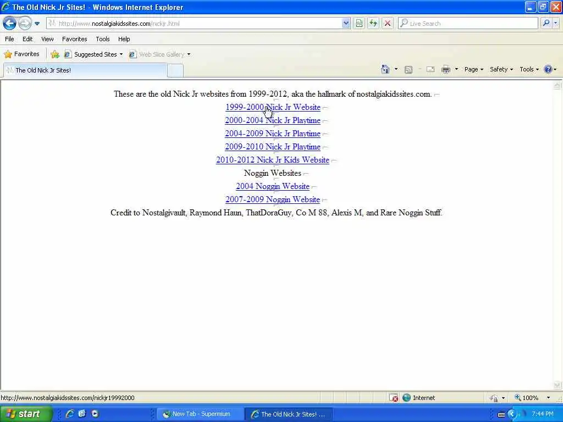The width and height of the screenshot is (563, 422).
Task: Click the 100% zoom level button
Action: (x=526, y=398)
